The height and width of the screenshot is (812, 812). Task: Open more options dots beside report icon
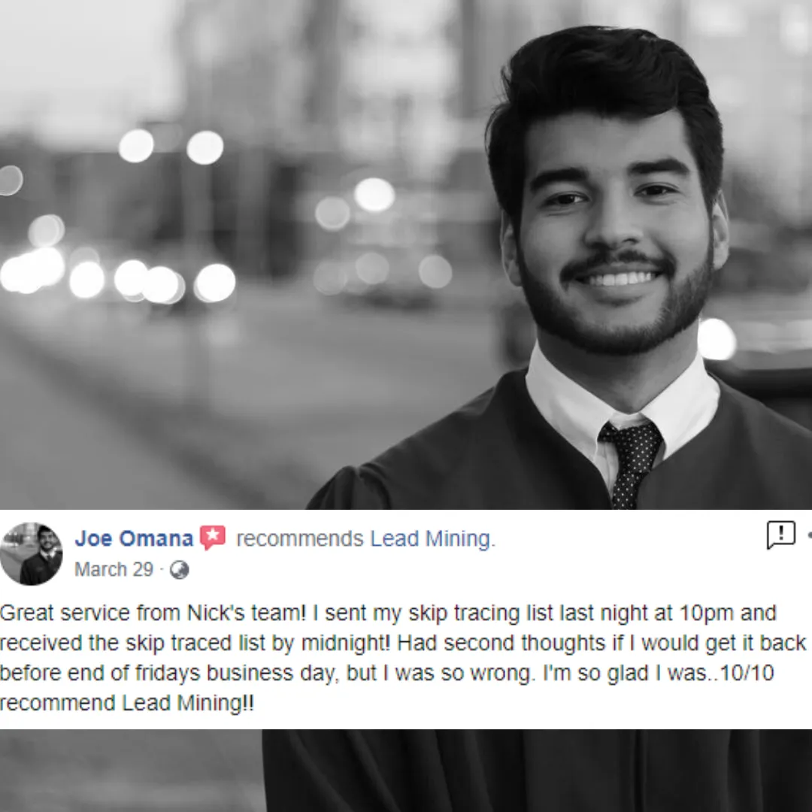pos(809,535)
